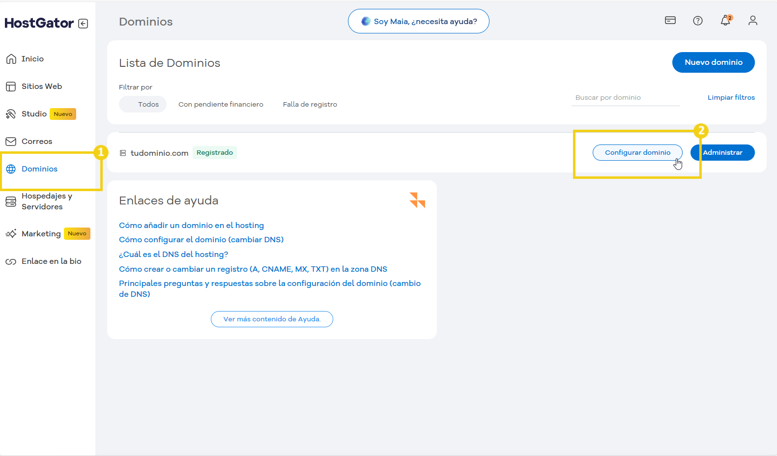Open the Studio sidebar item
This screenshot has width=777, height=456.
34,114
